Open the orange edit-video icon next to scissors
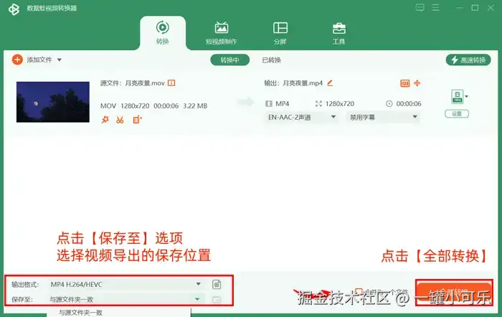The height and width of the screenshot is (317, 502). (x=138, y=120)
